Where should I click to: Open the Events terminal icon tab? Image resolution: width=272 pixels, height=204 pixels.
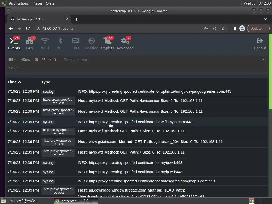[x=14, y=43]
